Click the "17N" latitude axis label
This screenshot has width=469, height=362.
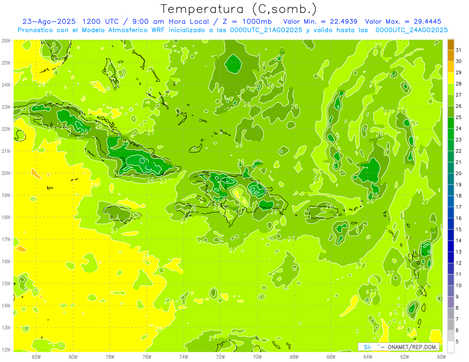click(5, 239)
